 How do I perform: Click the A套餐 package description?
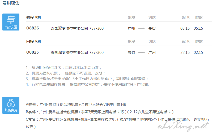pyautogui.click(x=76, y=104)
